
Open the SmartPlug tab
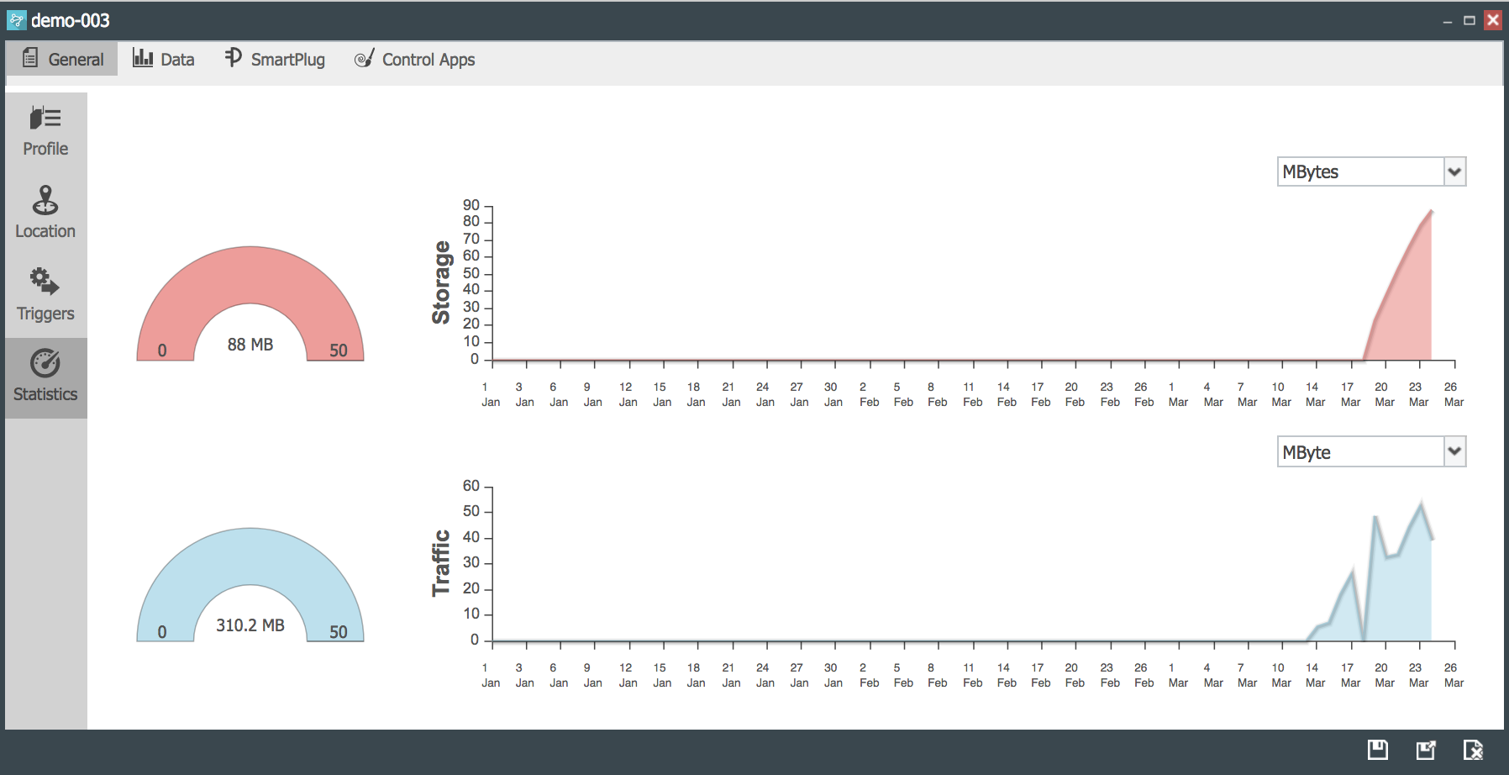(275, 59)
